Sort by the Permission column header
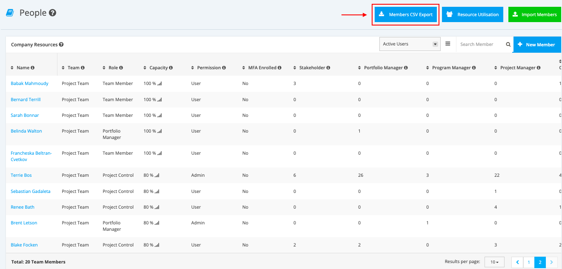This screenshot has width=562, height=269. [x=209, y=68]
